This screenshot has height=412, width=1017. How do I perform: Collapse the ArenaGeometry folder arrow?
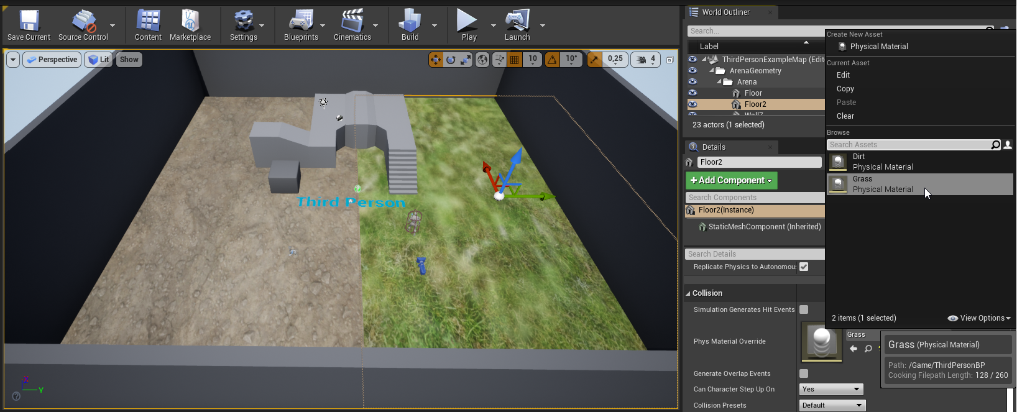click(712, 71)
